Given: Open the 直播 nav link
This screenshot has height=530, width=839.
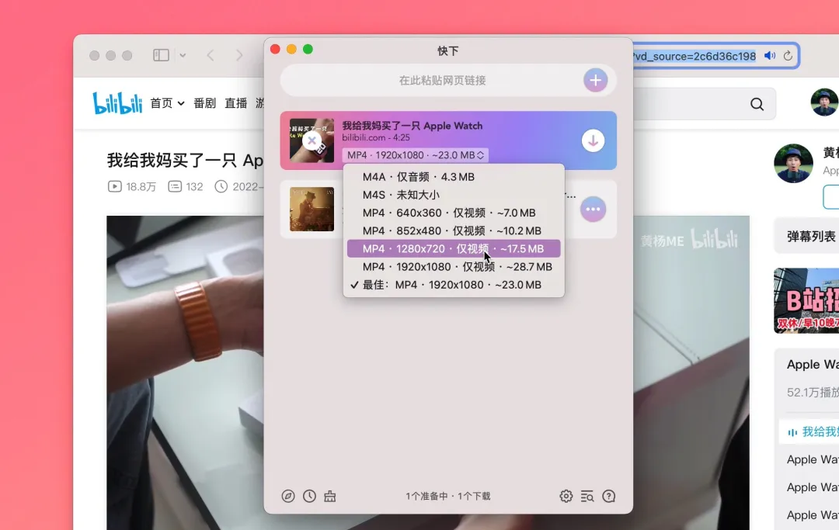Looking at the screenshot, I should tap(236, 103).
